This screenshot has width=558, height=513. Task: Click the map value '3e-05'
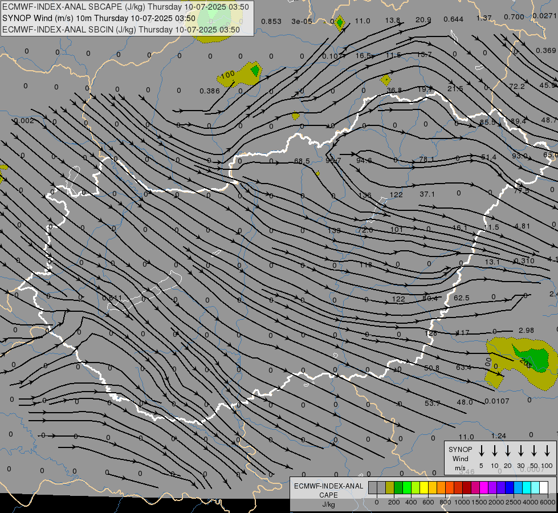[302, 21]
